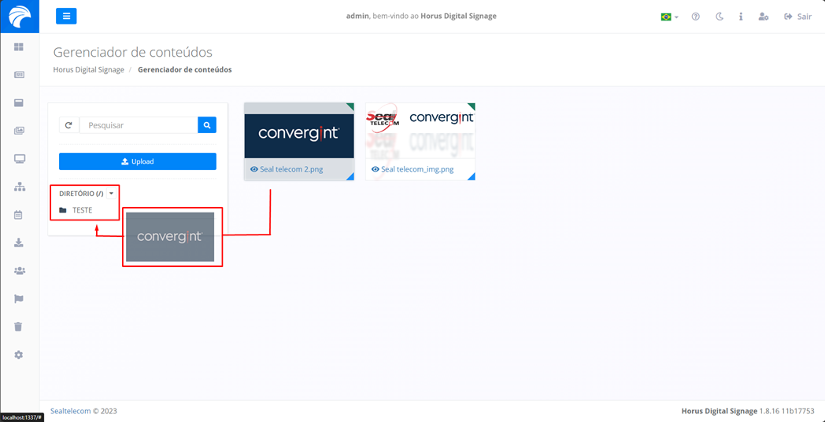This screenshot has height=422, width=825.
Task: Click Horus Digital Signage breadcrumb link
Action: 88,70
